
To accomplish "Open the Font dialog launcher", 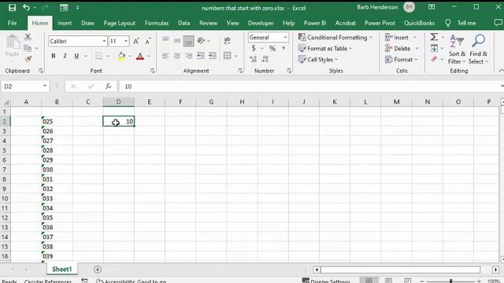I will 152,71.
